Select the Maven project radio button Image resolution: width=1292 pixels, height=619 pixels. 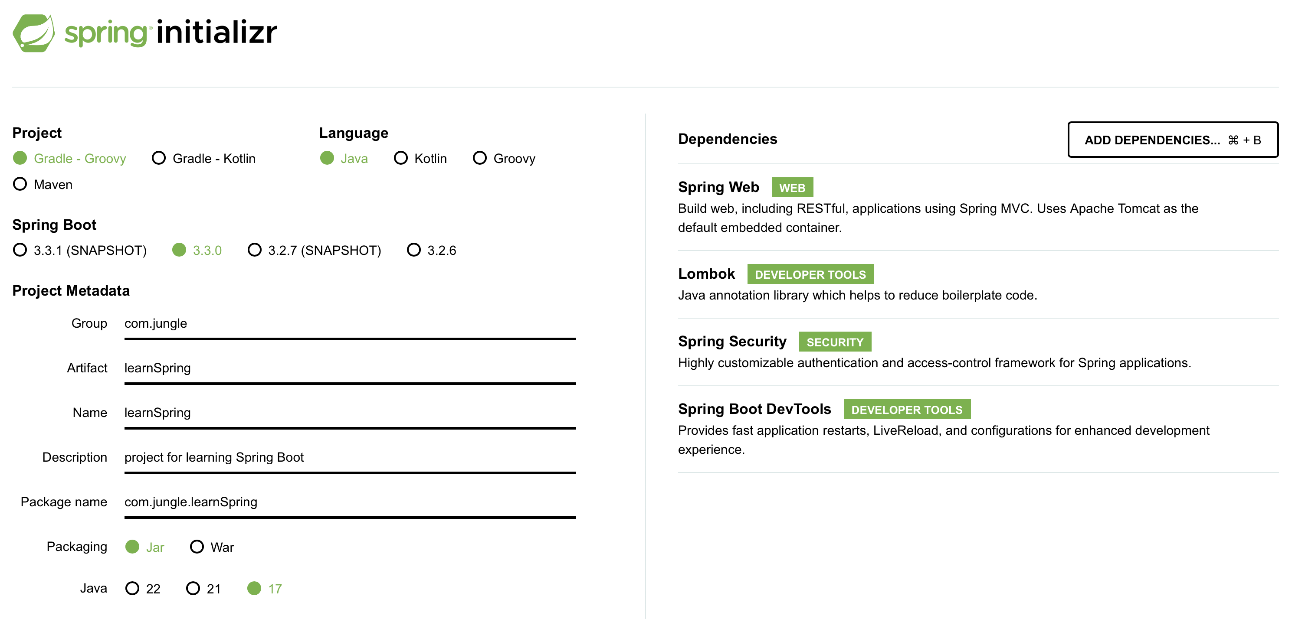(20, 185)
